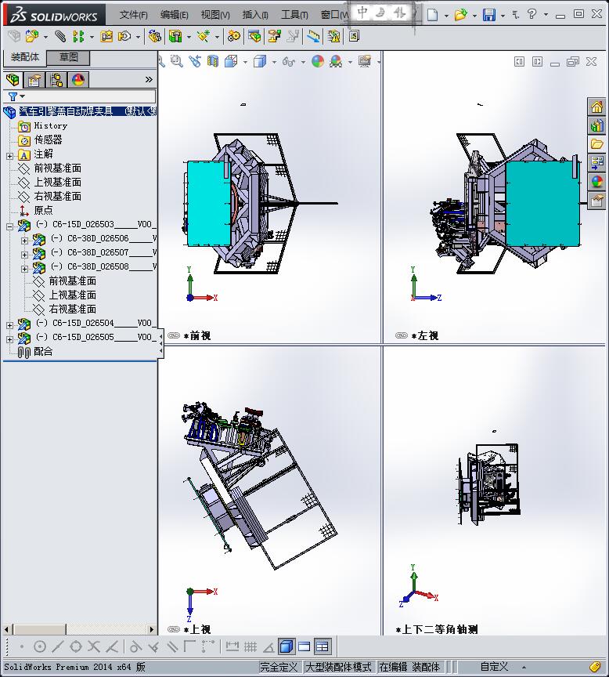Click the Reference Geometry icon
Screen dimensions: 609x677
pyautogui.click(x=204, y=36)
